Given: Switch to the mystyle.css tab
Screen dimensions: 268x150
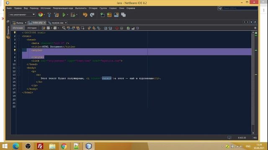Looking at the screenshot, I should [x=57, y=23].
